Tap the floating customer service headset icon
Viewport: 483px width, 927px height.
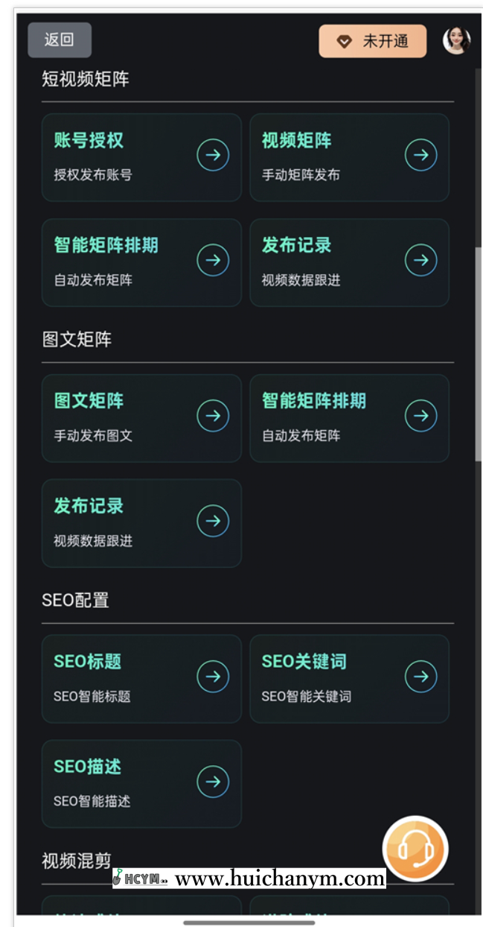coord(415,850)
